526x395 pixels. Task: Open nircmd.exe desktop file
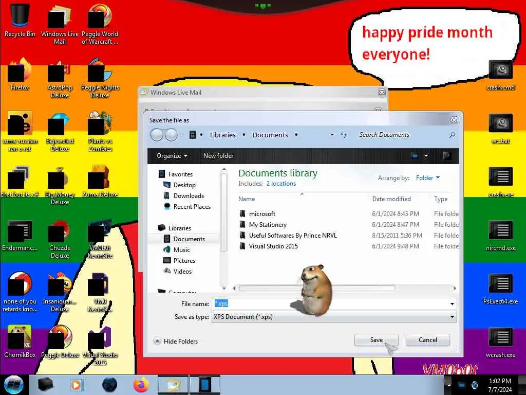pyautogui.click(x=500, y=235)
